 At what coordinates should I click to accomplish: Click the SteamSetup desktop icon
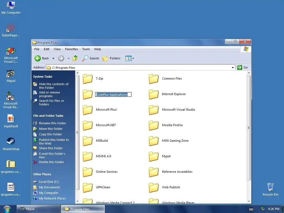tap(11, 141)
